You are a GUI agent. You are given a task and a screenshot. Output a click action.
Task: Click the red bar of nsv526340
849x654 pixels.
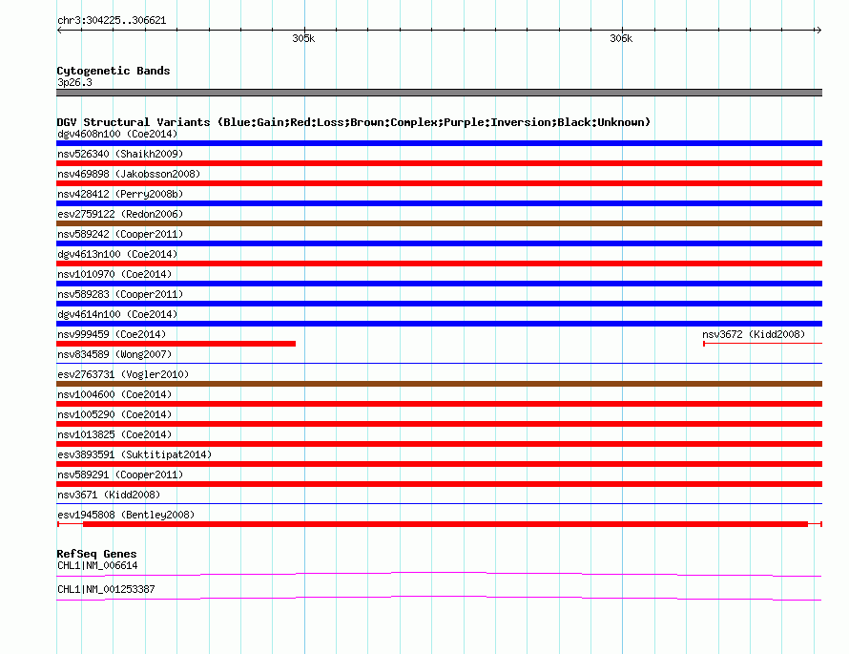pos(439,163)
